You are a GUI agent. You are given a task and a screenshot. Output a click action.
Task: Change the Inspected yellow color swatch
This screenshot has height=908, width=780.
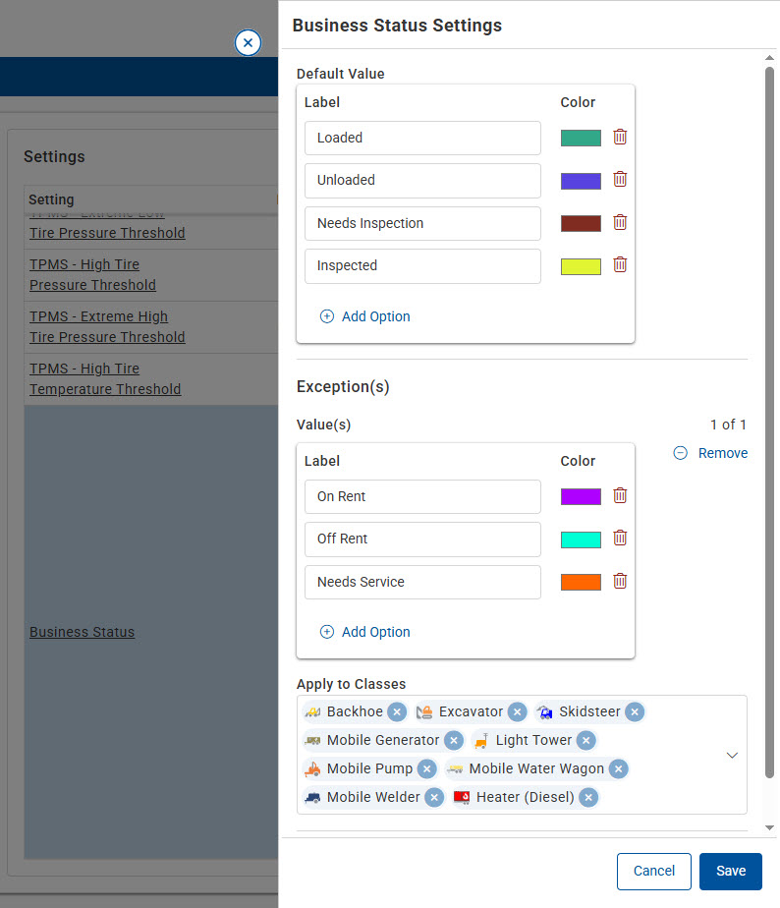pyautogui.click(x=581, y=266)
